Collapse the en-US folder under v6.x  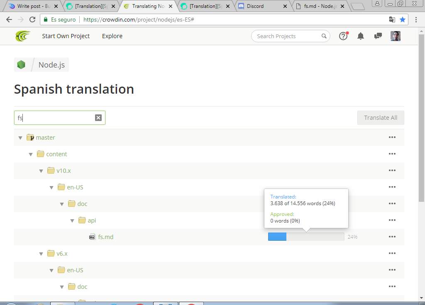tap(51, 270)
